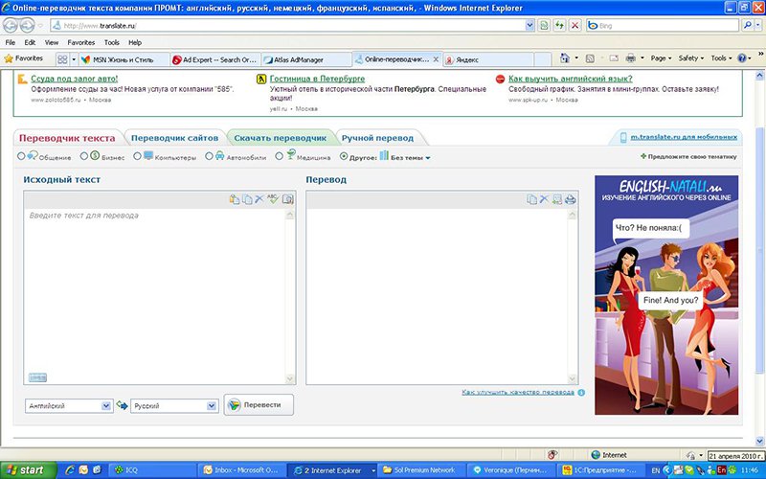766x479 pixels.
Task: Clear the source text with X icon
Action: (259, 199)
